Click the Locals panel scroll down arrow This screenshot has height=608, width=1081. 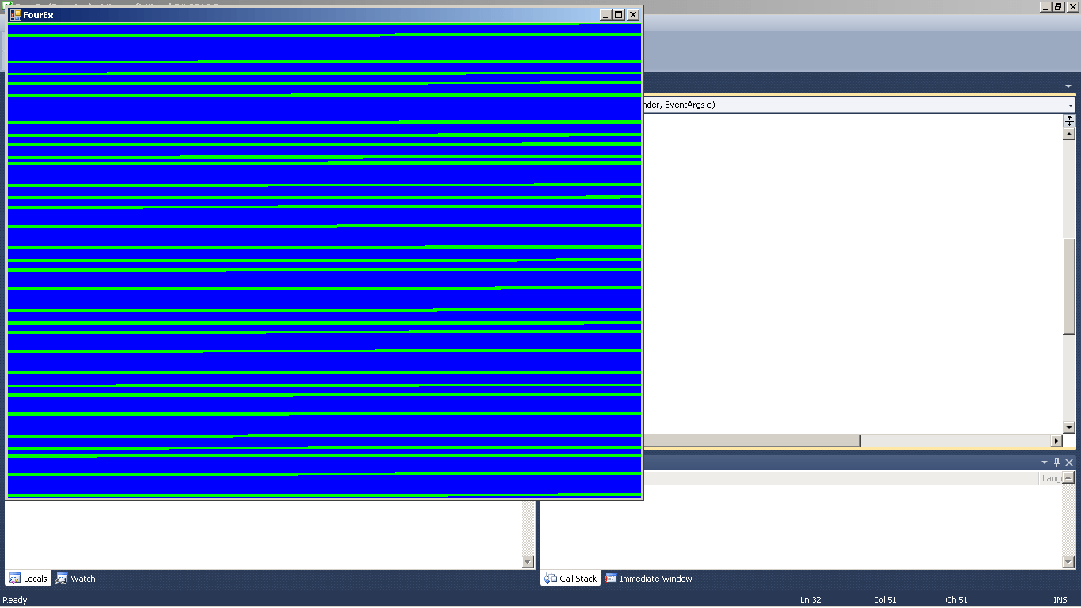(x=528, y=562)
